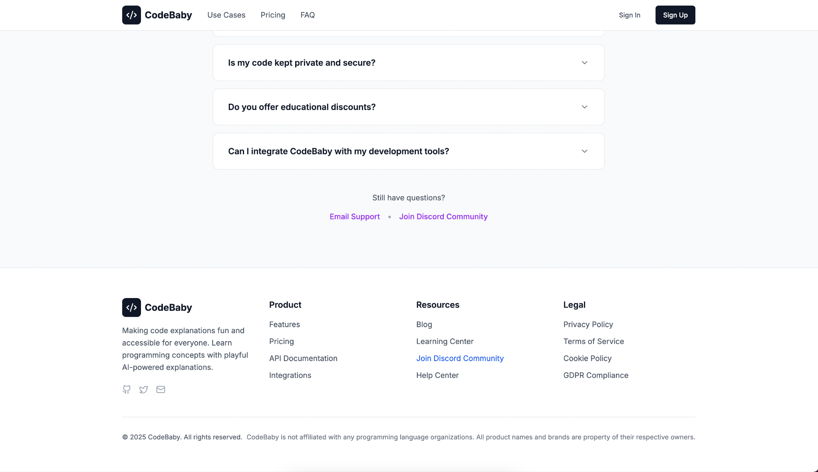Click the blue Join Discord Community footer link
The height and width of the screenshot is (472, 818).
(x=460, y=358)
